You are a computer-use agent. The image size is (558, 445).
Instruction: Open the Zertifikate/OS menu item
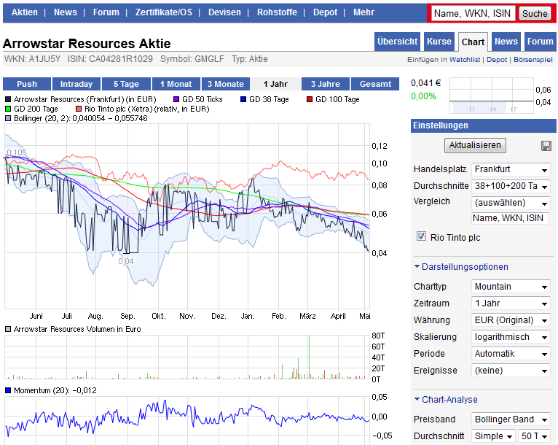164,12
